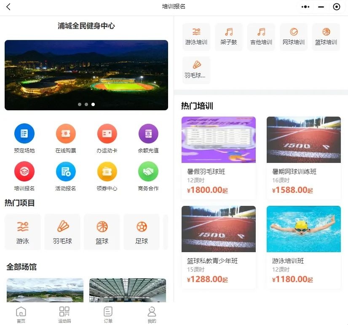Image resolution: width=348 pixels, height=325 pixels.
Task: Open the 商务合作 business cooperation icon
Action: (x=148, y=171)
